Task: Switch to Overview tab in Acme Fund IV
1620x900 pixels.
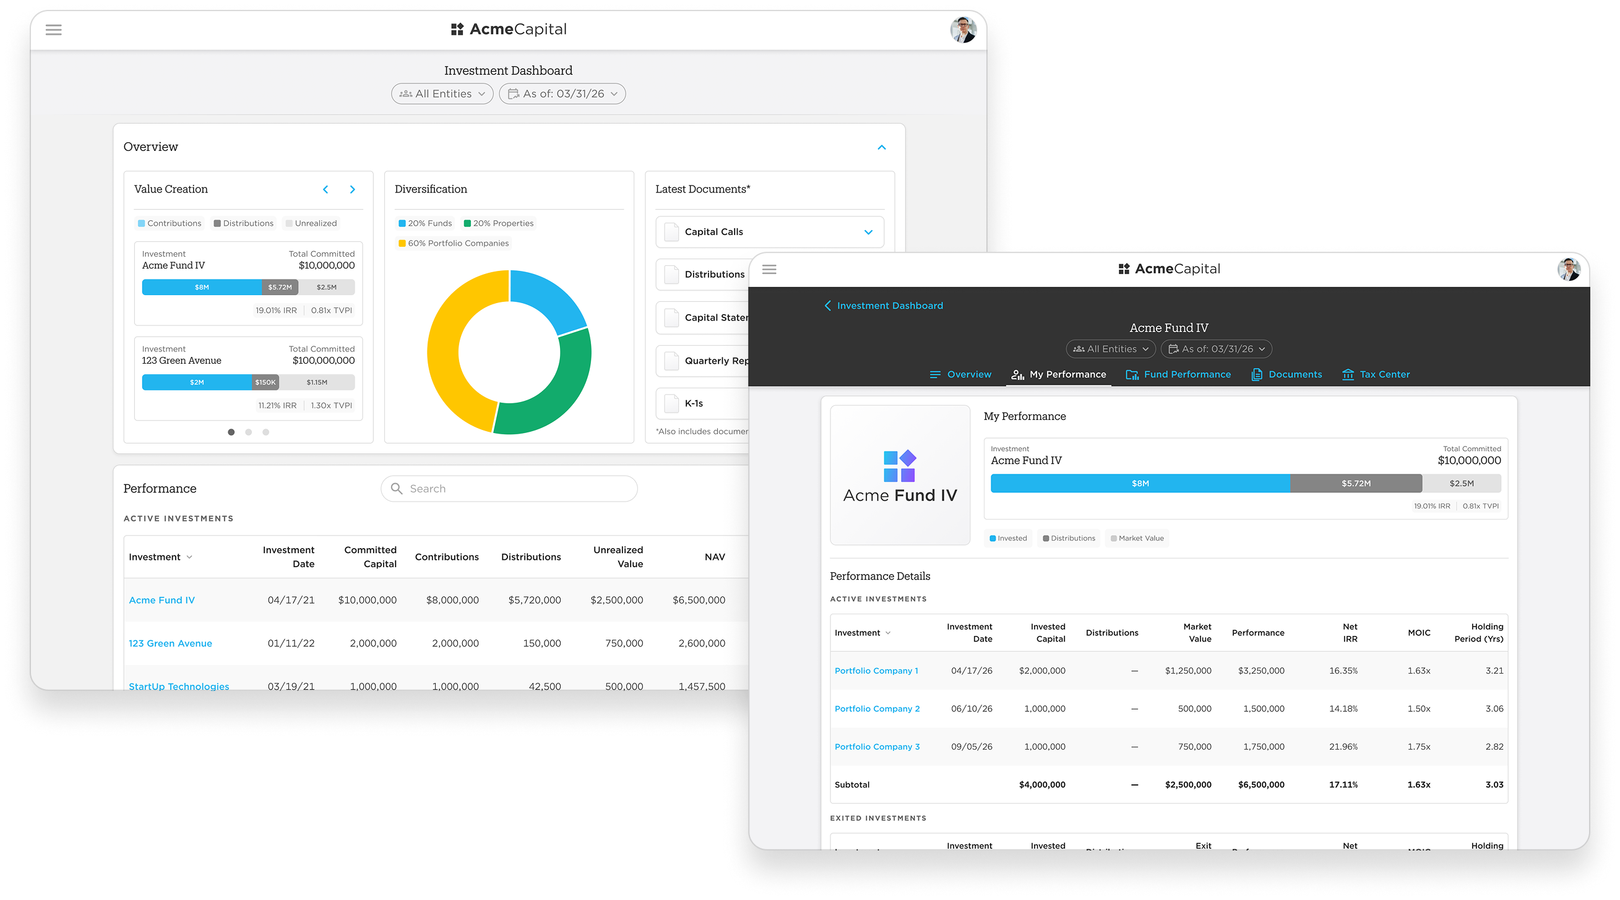Action: tap(960, 375)
